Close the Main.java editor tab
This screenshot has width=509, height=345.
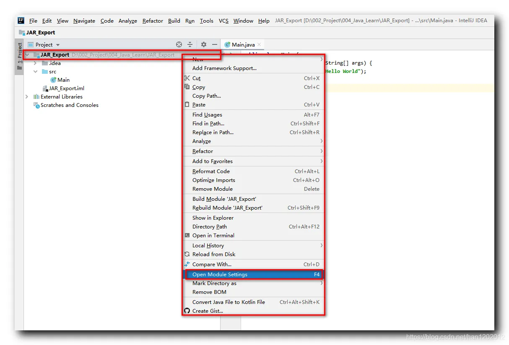[x=259, y=44]
